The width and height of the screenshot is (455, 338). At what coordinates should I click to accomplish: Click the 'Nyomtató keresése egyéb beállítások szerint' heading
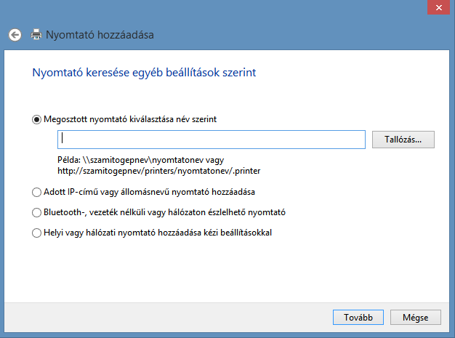tap(144, 73)
